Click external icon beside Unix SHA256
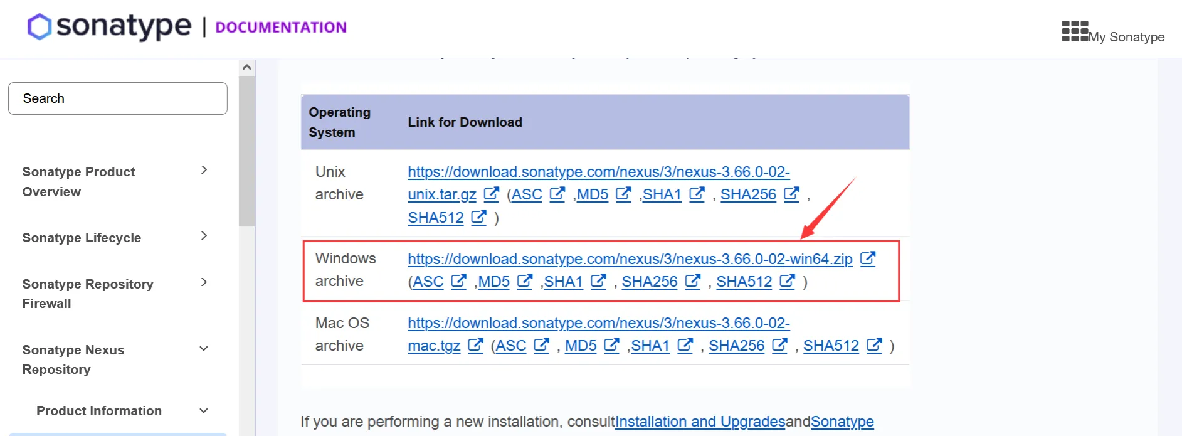1182x436 pixels. (791, 194)
